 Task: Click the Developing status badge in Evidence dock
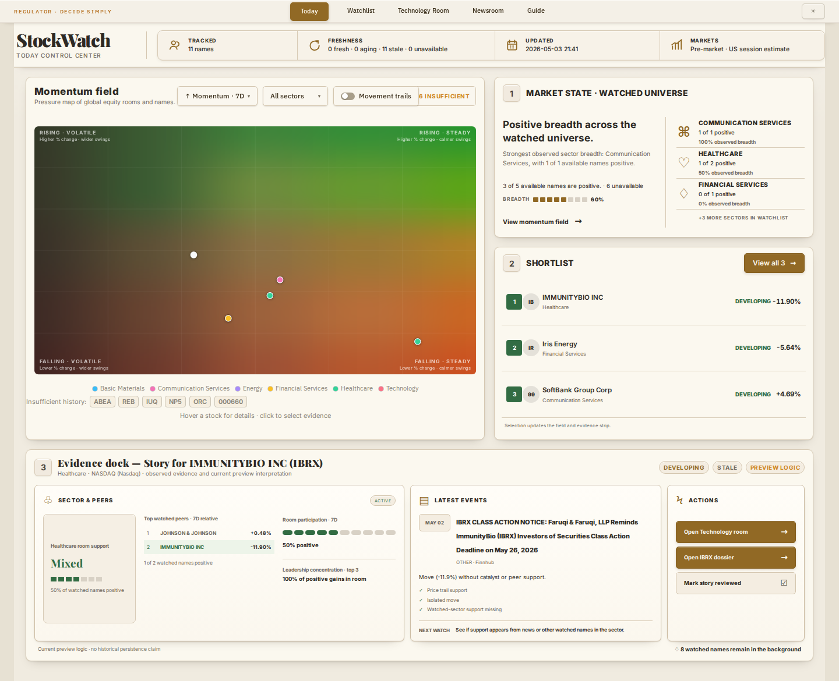pos(684,467)
